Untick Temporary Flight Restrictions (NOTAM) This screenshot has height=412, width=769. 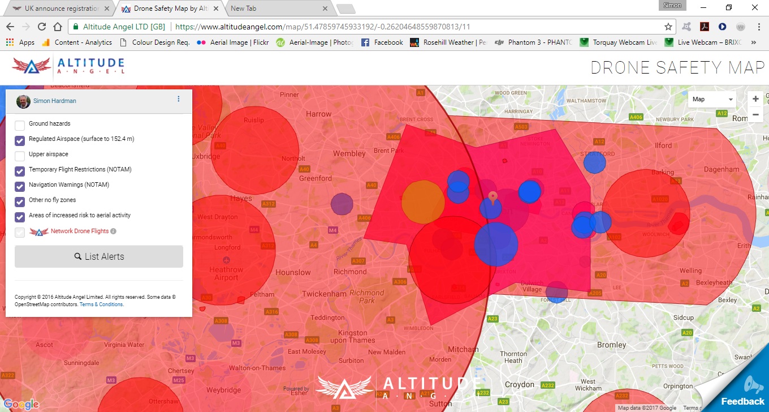pos(20,171)
